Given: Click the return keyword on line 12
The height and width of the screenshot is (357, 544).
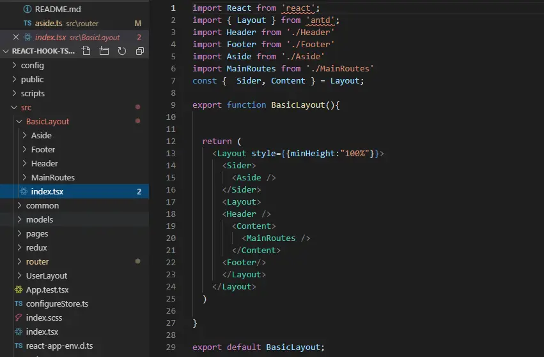Looking at the screenshot, I should pyautogui.click(x=217, y=141).
